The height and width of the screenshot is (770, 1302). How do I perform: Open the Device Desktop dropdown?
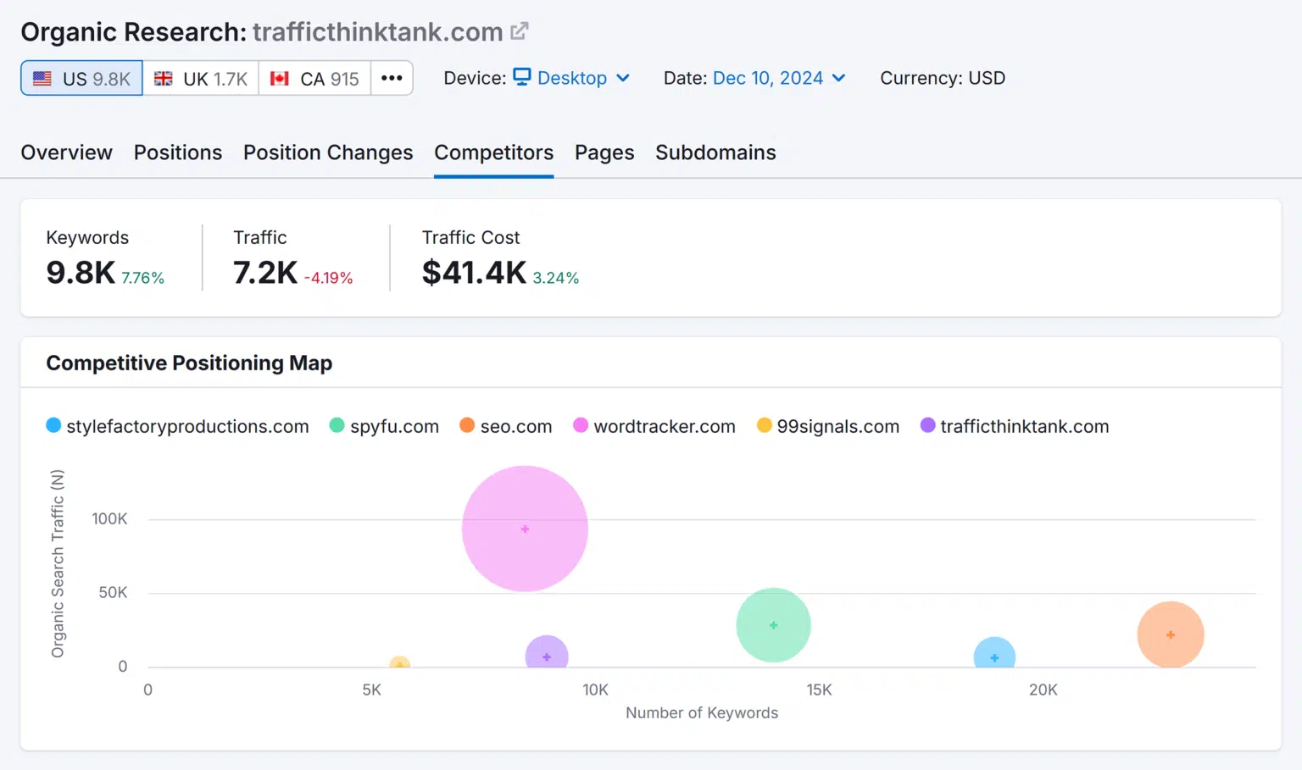(x=571, y=78)
